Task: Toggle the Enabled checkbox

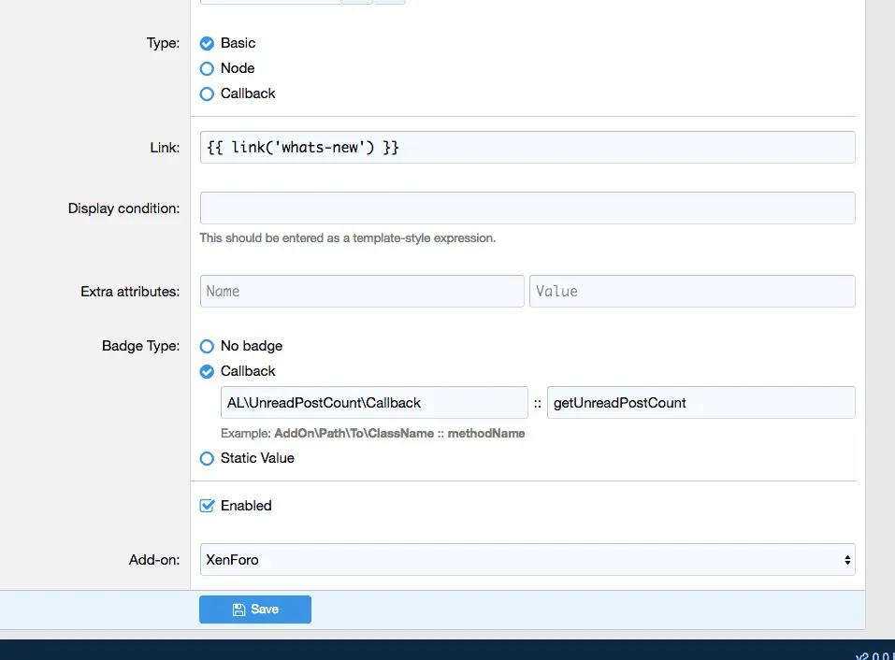Action: [x=207, y=506]
